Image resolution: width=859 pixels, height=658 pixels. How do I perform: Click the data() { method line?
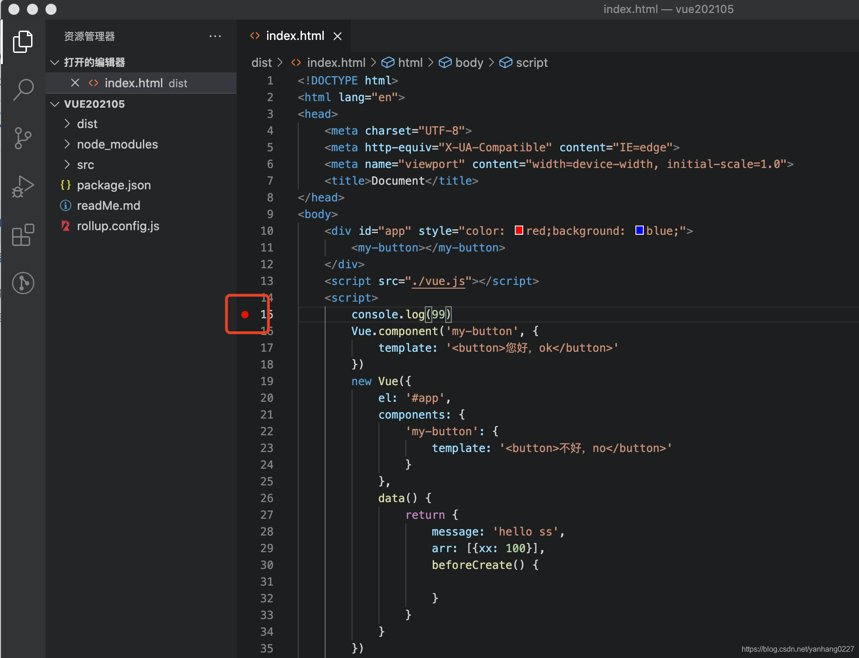405,498
